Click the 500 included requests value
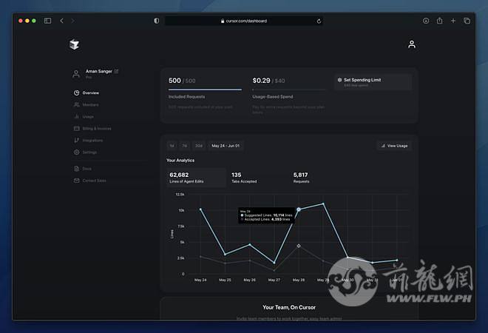488x333 pixels. 174,81
